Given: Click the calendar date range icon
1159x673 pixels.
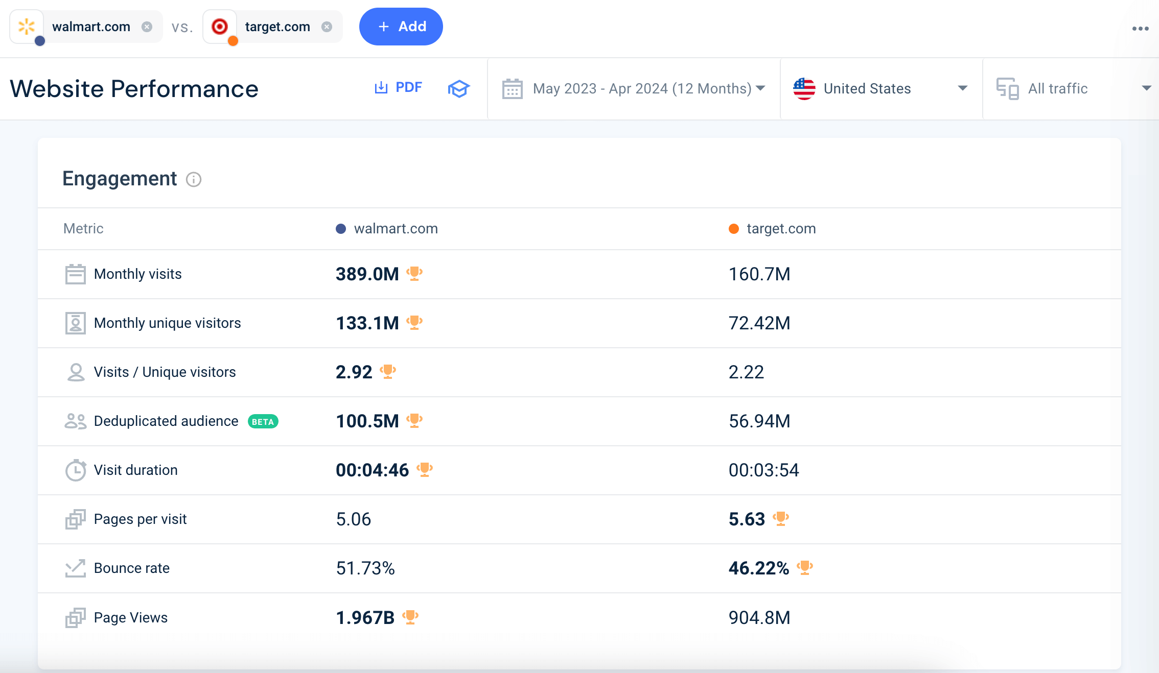Looking at the screenshot, I should [x=512, y=88].
